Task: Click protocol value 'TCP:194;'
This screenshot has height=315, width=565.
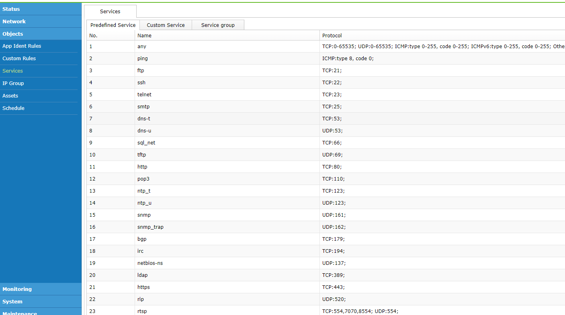Action: tap(334, 251)
